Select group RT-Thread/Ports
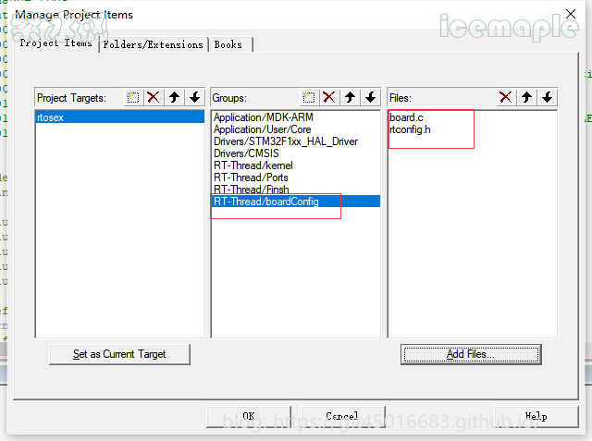The image size is (592, 441). coord(296,178)
